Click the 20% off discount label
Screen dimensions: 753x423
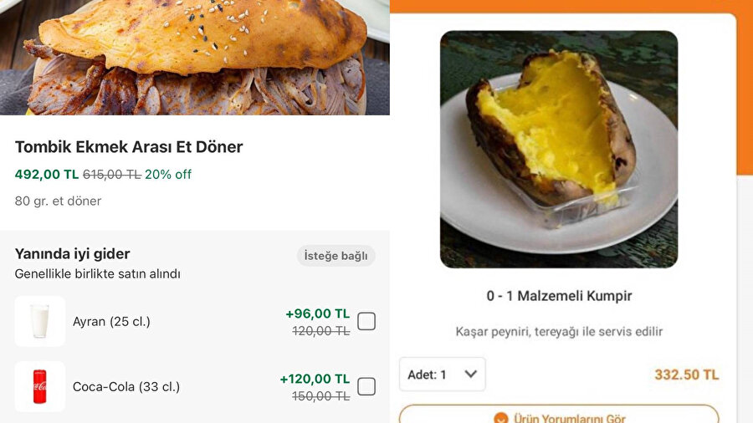[x=168, y=175]
